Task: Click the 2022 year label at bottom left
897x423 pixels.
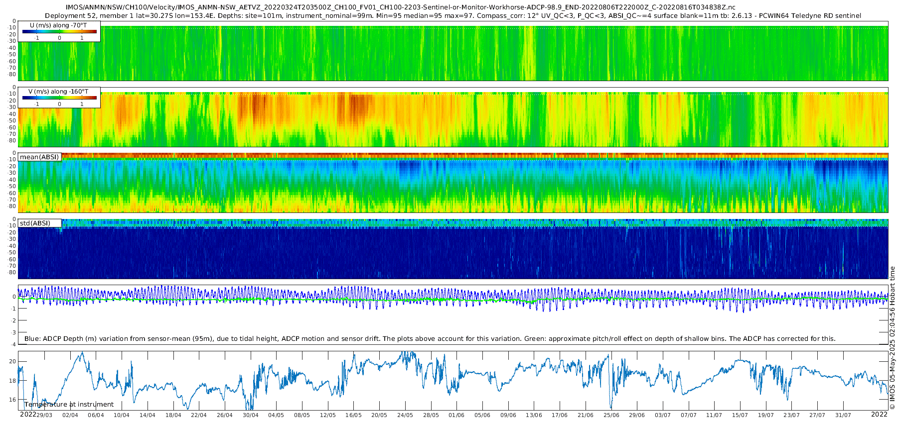Action: 27,414
